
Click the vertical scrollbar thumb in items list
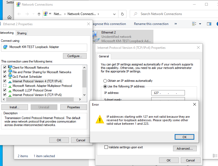(84, 79)
